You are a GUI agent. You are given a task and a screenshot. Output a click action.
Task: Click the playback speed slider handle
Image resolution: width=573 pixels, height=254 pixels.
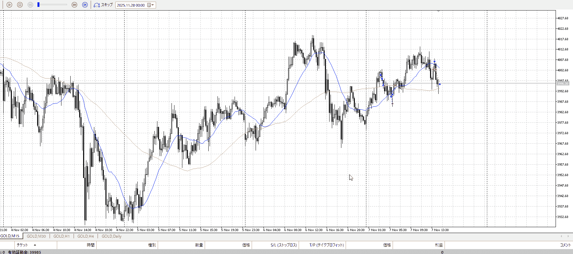38,5
